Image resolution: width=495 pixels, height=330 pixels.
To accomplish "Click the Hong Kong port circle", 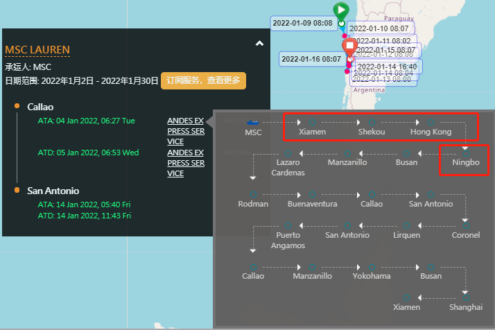I will [x=431, y=122].
